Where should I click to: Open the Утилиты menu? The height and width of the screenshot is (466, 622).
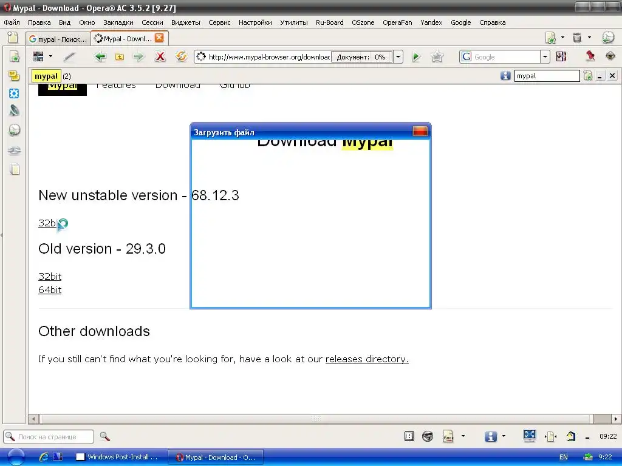click(x=293, y=22)
